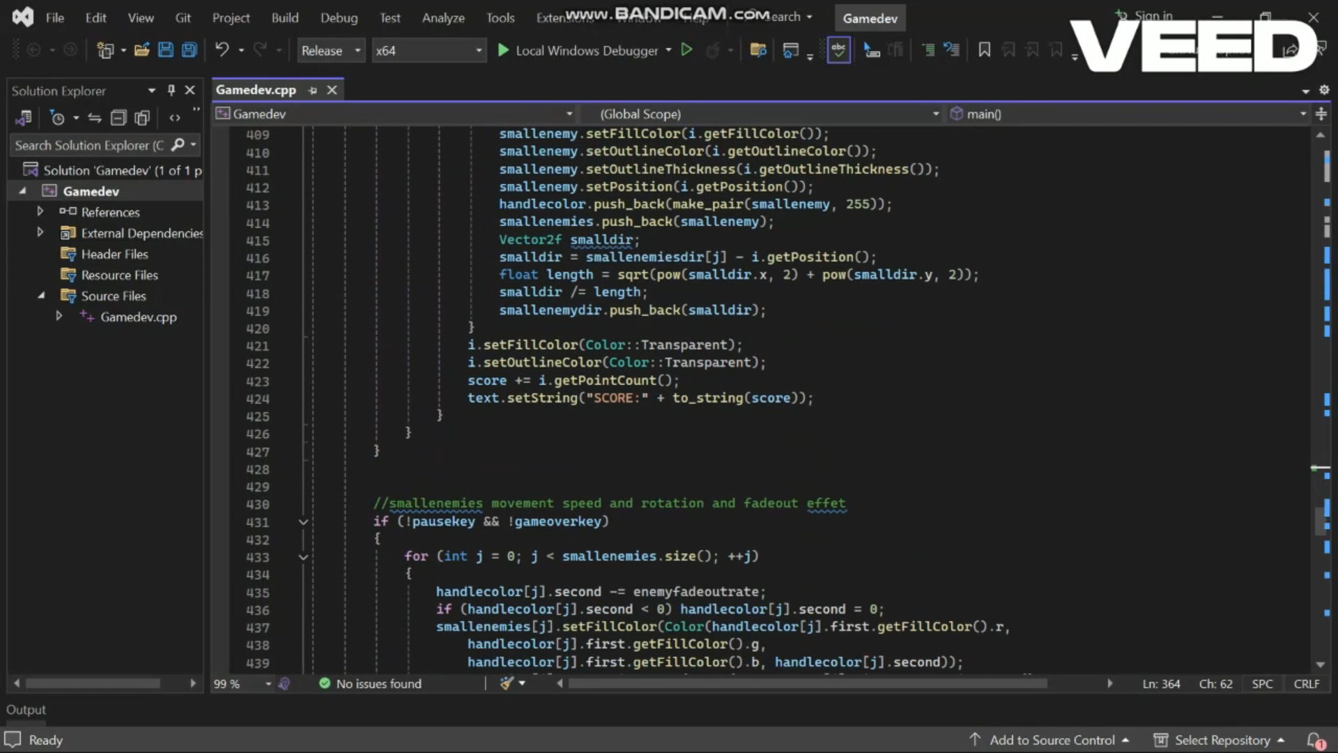Undo the last edit

222,50
